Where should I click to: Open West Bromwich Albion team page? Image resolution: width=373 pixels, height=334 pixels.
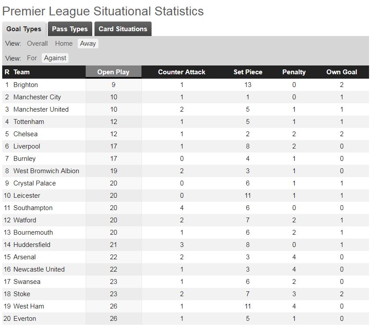pyautogui.click(x=46, y=171)
